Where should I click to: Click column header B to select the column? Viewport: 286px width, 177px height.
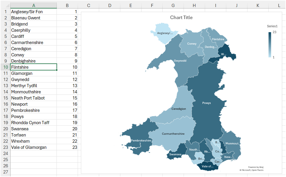67,5
